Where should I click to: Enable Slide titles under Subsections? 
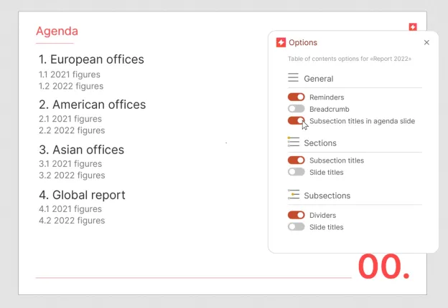click(x=297, y=227)
